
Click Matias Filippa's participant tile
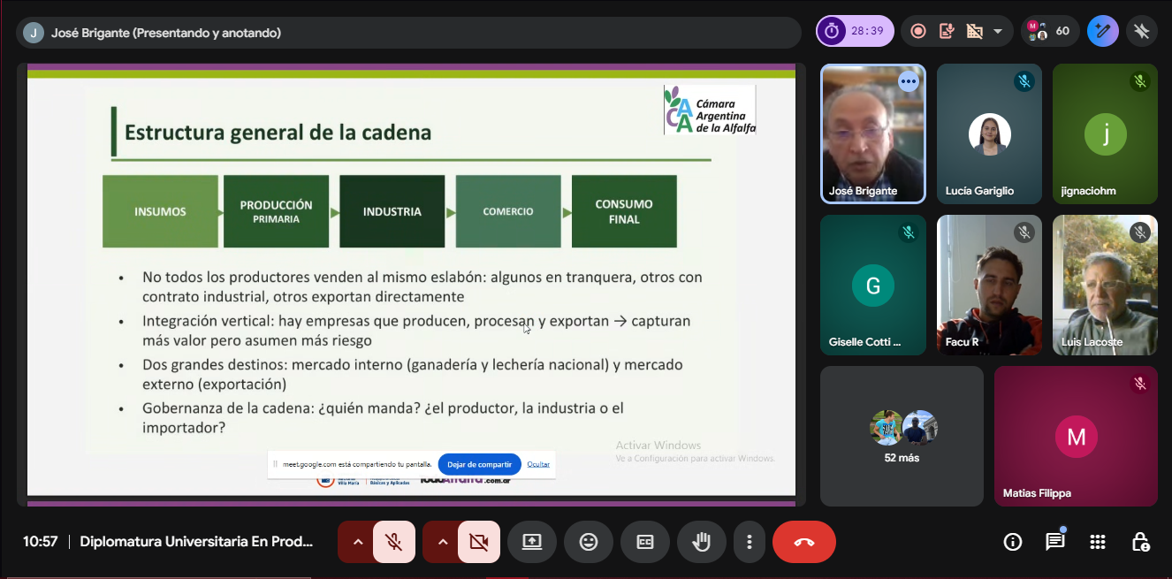(1076, 436)
